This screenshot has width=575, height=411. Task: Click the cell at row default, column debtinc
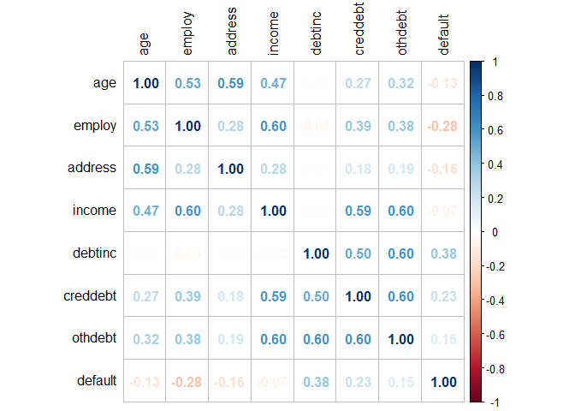316,382
